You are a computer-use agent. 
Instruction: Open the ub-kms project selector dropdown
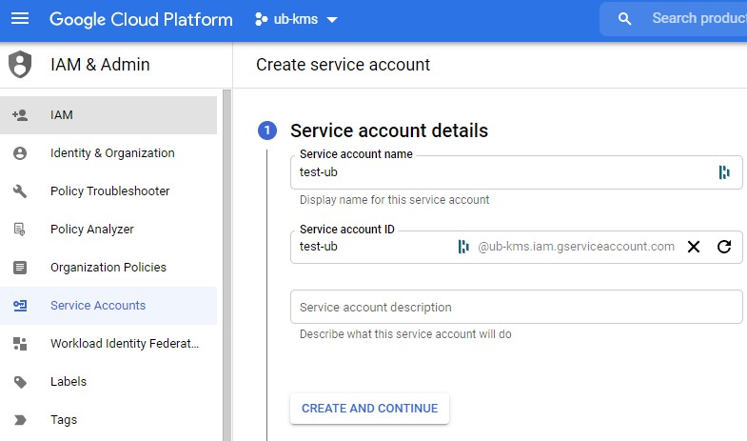[296, 20]
